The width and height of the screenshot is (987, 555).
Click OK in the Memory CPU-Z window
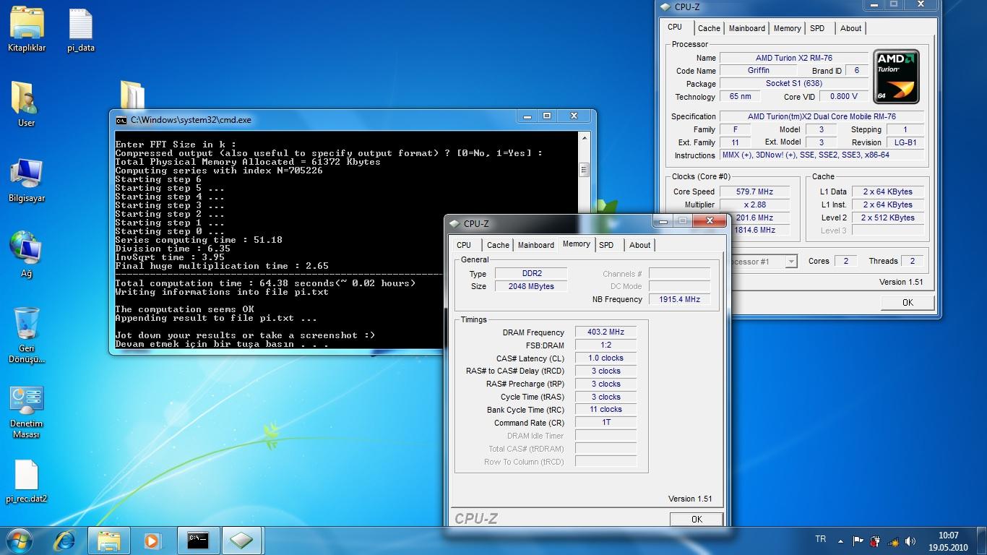(x=697, y=519)
